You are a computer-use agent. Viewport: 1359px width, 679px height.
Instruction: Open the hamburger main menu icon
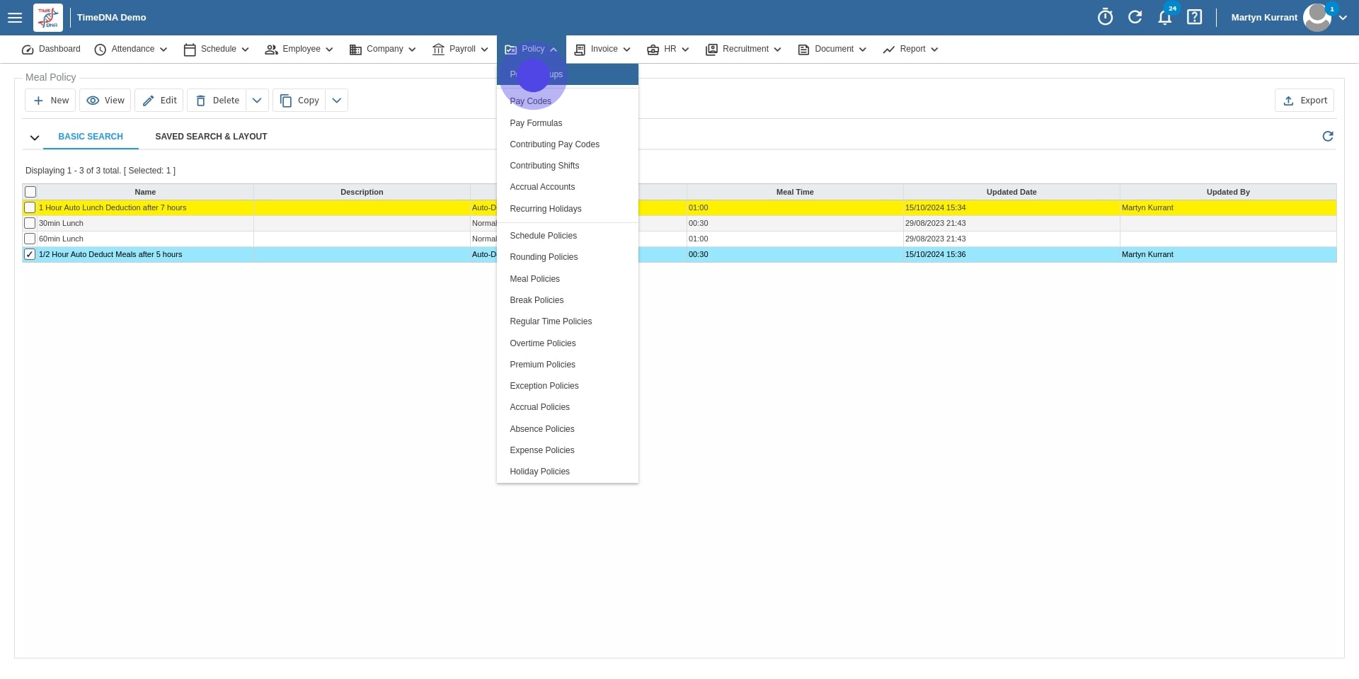[15, 18]
